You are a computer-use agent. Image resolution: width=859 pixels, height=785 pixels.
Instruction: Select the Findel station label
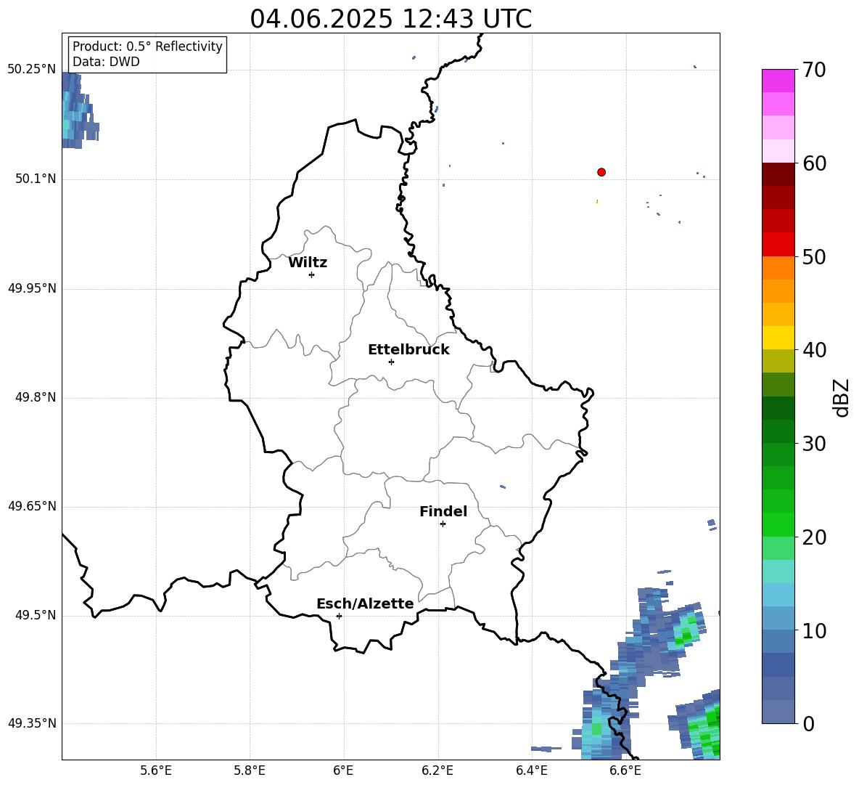click(443, 511)
